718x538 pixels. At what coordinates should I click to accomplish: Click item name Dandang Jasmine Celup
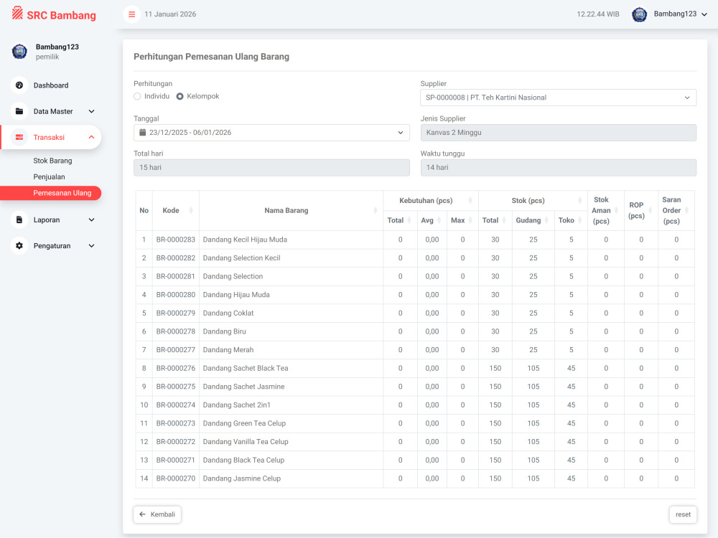click(242, 478)
